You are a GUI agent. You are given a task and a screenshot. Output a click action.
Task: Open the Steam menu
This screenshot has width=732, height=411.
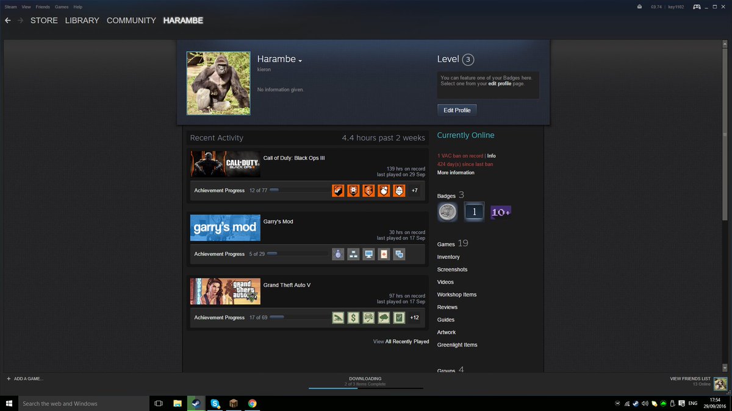click(x=10, y=7)
